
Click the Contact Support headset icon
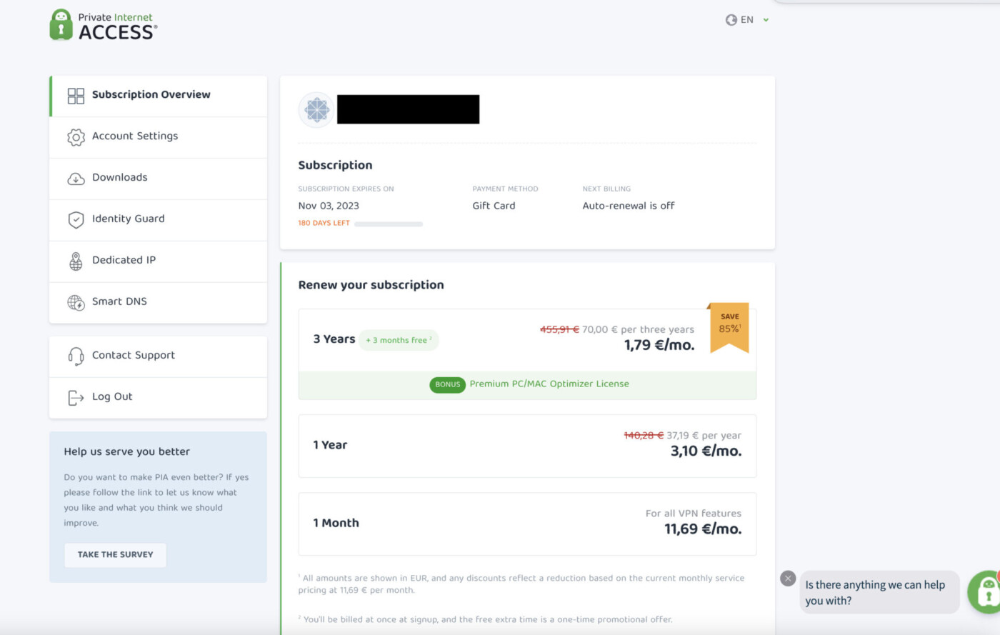(76, 356)
